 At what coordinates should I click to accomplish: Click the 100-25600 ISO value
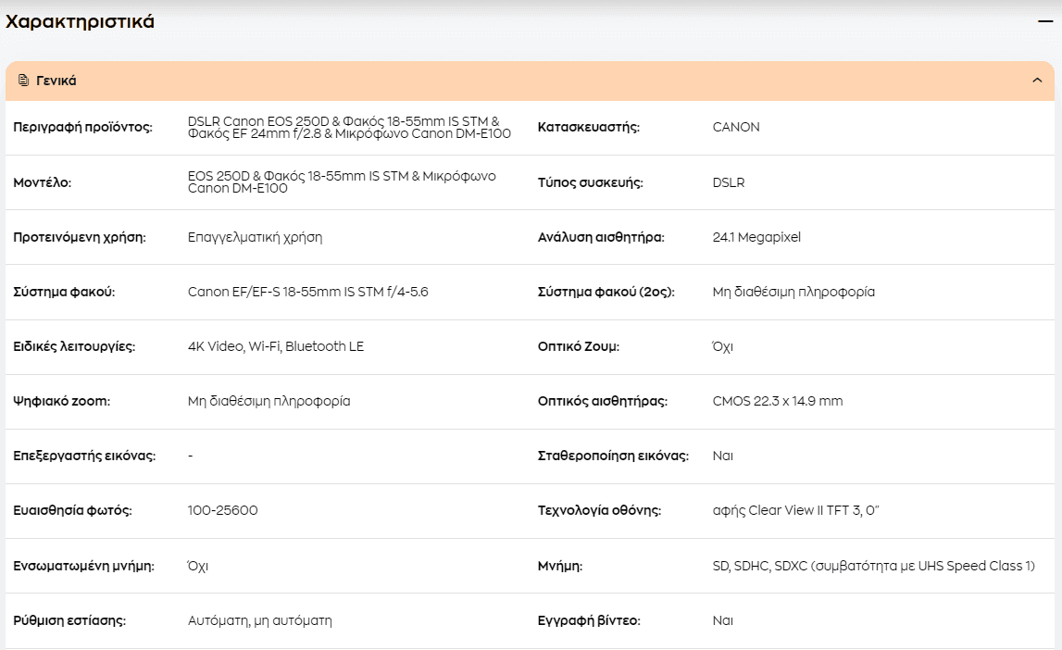pos(223,510)
